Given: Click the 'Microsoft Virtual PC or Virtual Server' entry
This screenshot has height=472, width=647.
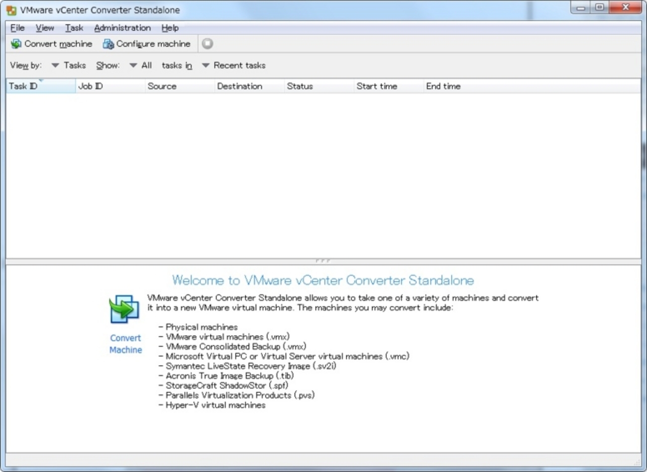Looking at the screenshot, I should pos(284,356).
